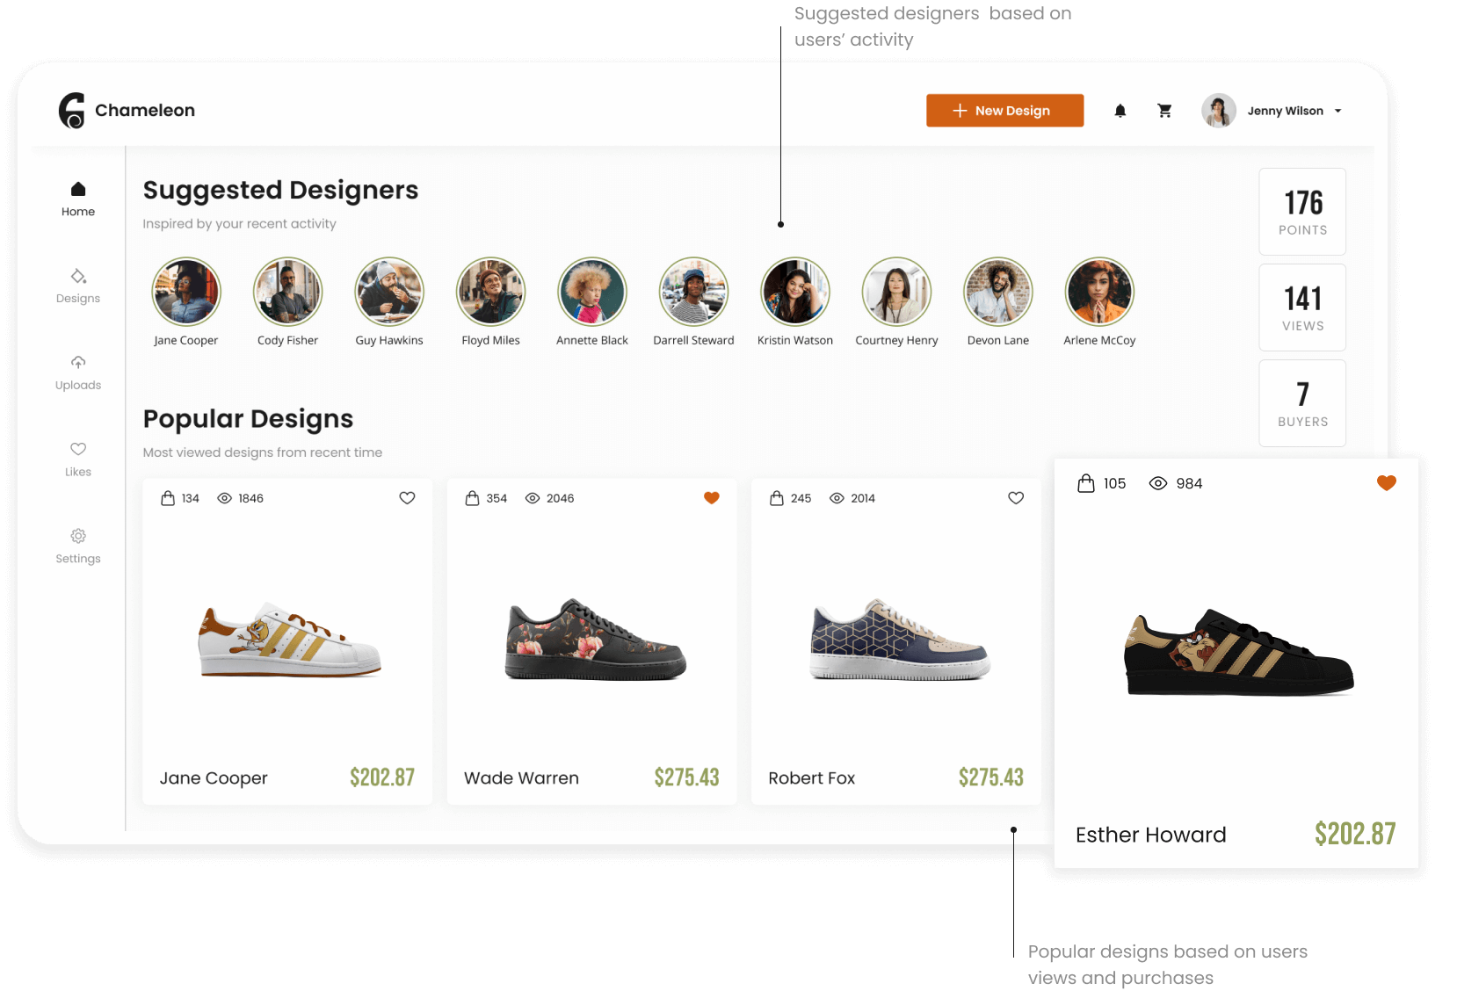This screenshot has width=1457, height=991.
Task: Open the Uploads cloud icon
Action: pos(78,363)
